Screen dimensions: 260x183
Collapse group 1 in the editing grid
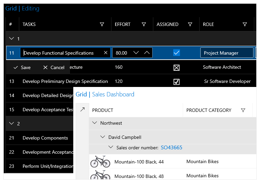[x=11, y=38]
